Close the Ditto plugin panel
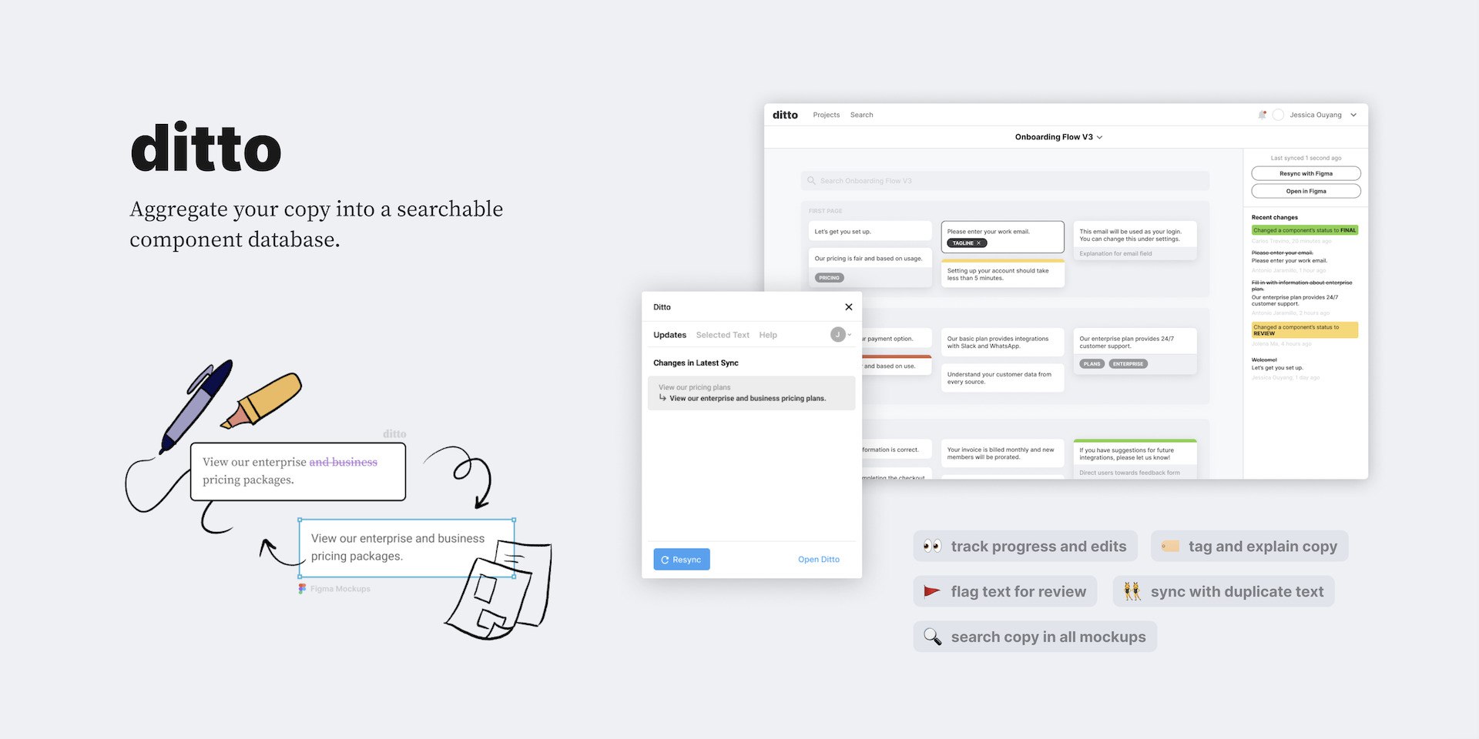The width and height of the screenshot is (1479, 739). [x=849, y=307]
